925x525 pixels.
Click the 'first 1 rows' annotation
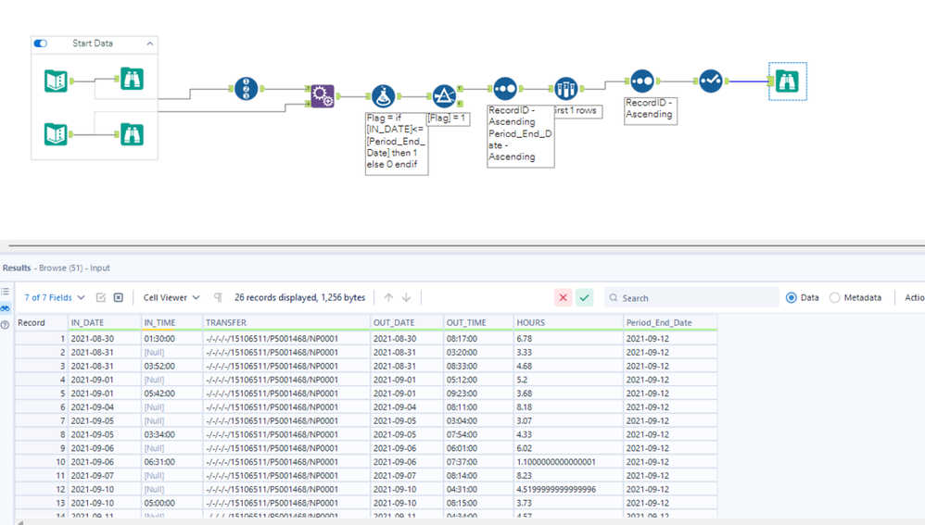point(577,111)
